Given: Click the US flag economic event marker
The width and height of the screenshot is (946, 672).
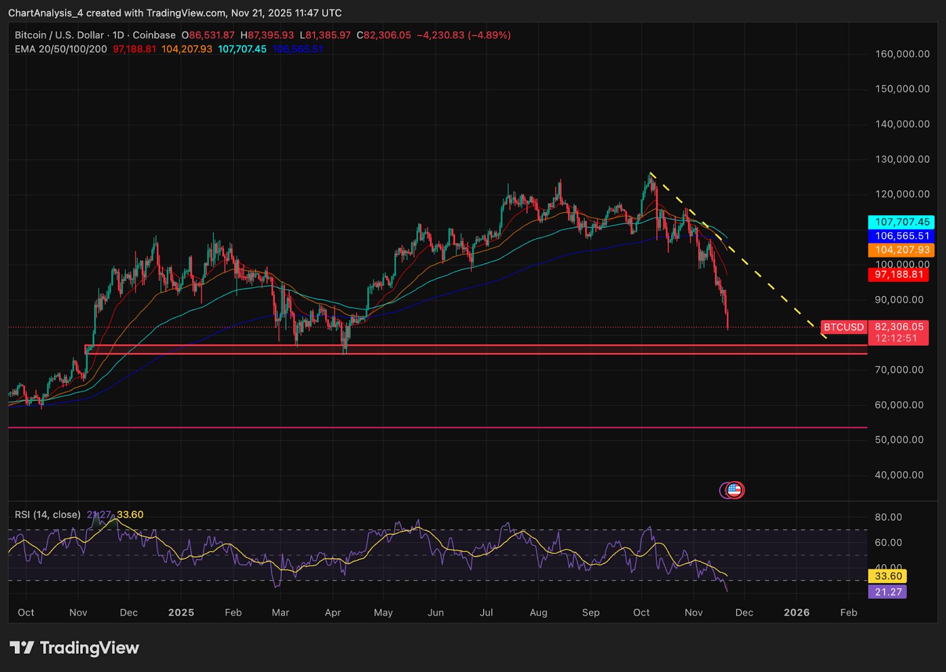Looking at the screenshot, I should pos(735,490).
